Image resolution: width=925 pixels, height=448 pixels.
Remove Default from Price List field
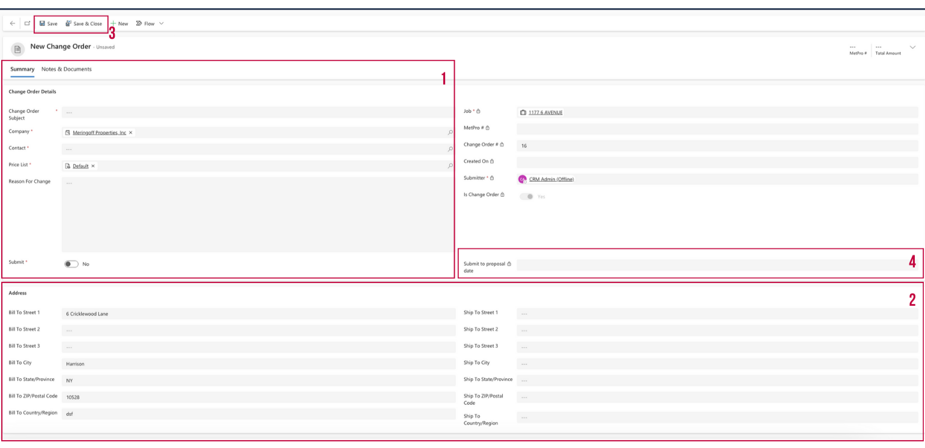click(x=93, y=166)
